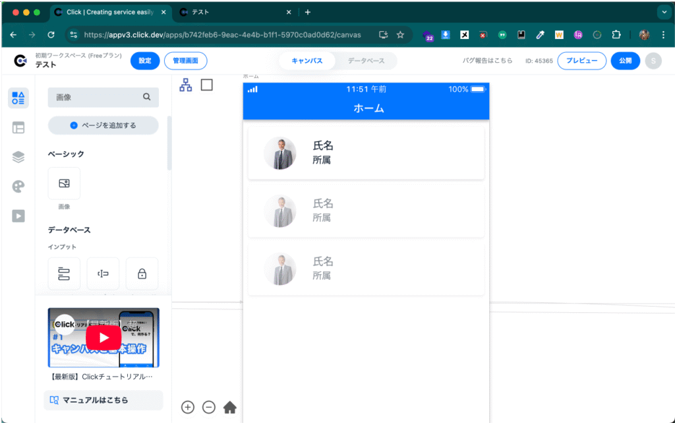
Task: Switch to the データベース tab
Action: (366, 61)
